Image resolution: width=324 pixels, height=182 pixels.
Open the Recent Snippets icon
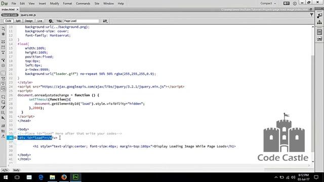pos(3,113)
